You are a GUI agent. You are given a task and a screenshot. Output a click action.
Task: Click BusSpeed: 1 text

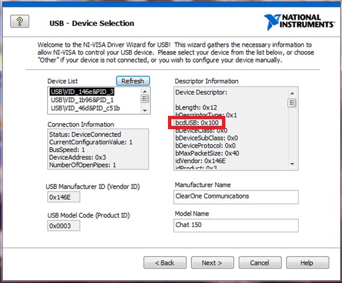(67, 150)
